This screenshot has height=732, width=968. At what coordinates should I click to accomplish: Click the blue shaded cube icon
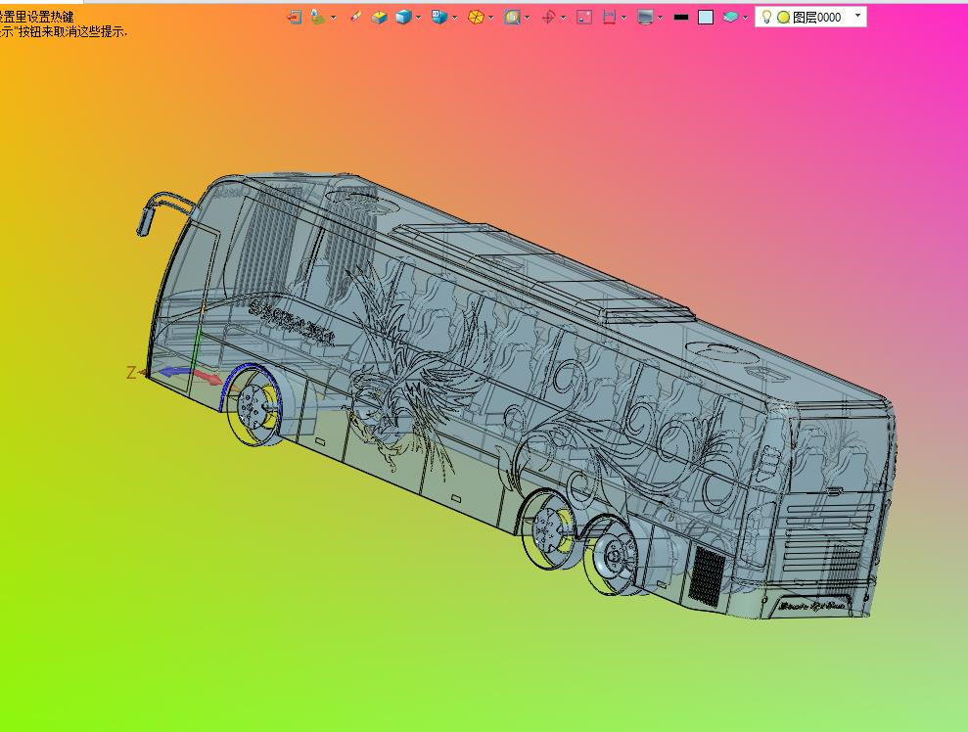coord(403,18)
